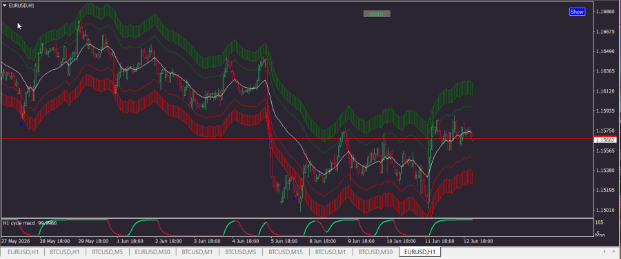Open the chart menu triangle beside EURUSD,H1

(4, 6)
